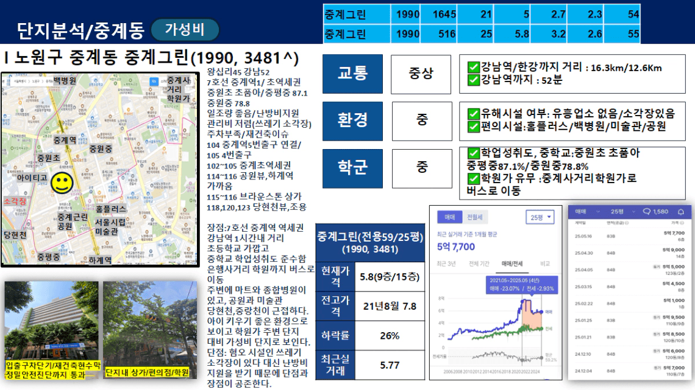Toggle the 학업성취도 checkbox
The width and height of the screenshot is (695, 390).
473,153
